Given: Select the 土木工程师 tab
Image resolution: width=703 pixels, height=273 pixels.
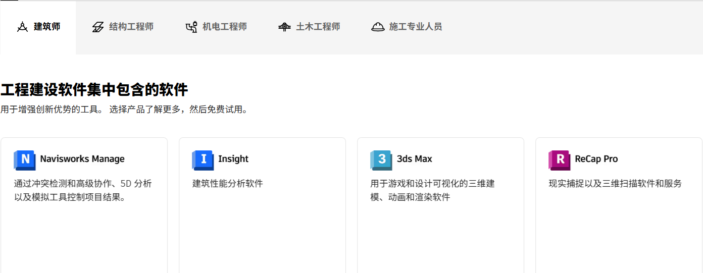Looking at the screenshot, I should click(318, 27).
